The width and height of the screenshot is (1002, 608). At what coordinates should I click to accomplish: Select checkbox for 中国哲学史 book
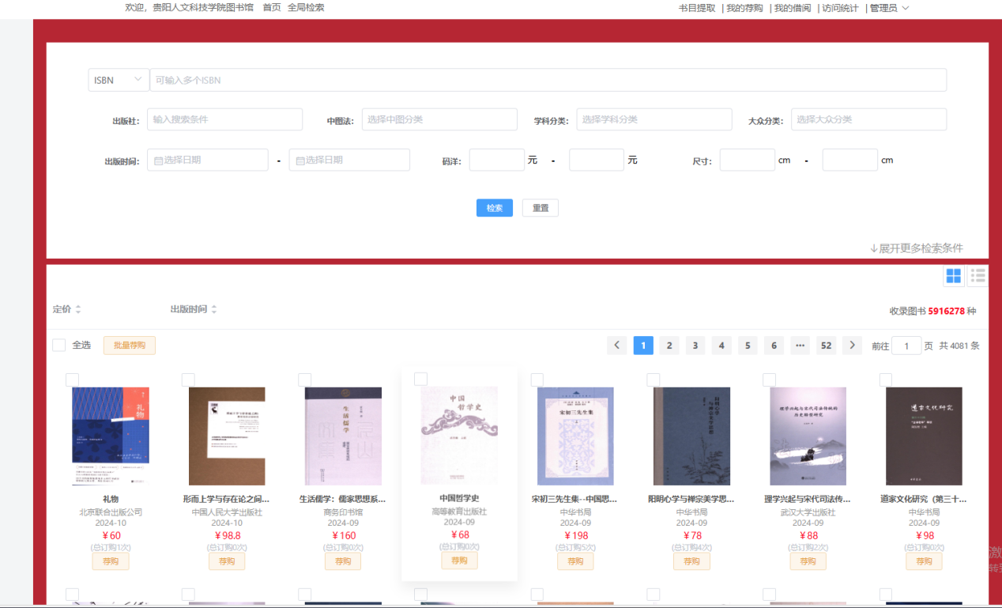420,379
